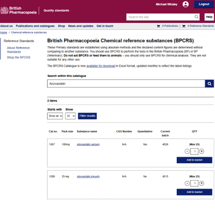Click the quantity field for atorvastatin impurity
This screenshot has width=215, height=209.
click(194, 183)
